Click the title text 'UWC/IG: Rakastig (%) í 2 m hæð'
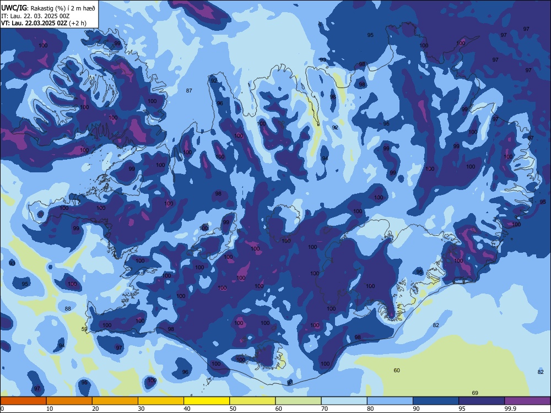The width and height of the screenshot is (551, 413). (x=48, y=8)
